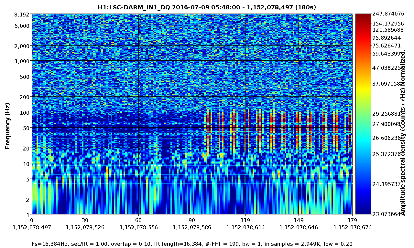Click the colorbar value 29.256881
This screenshot has width=414, height=248.
387,114
